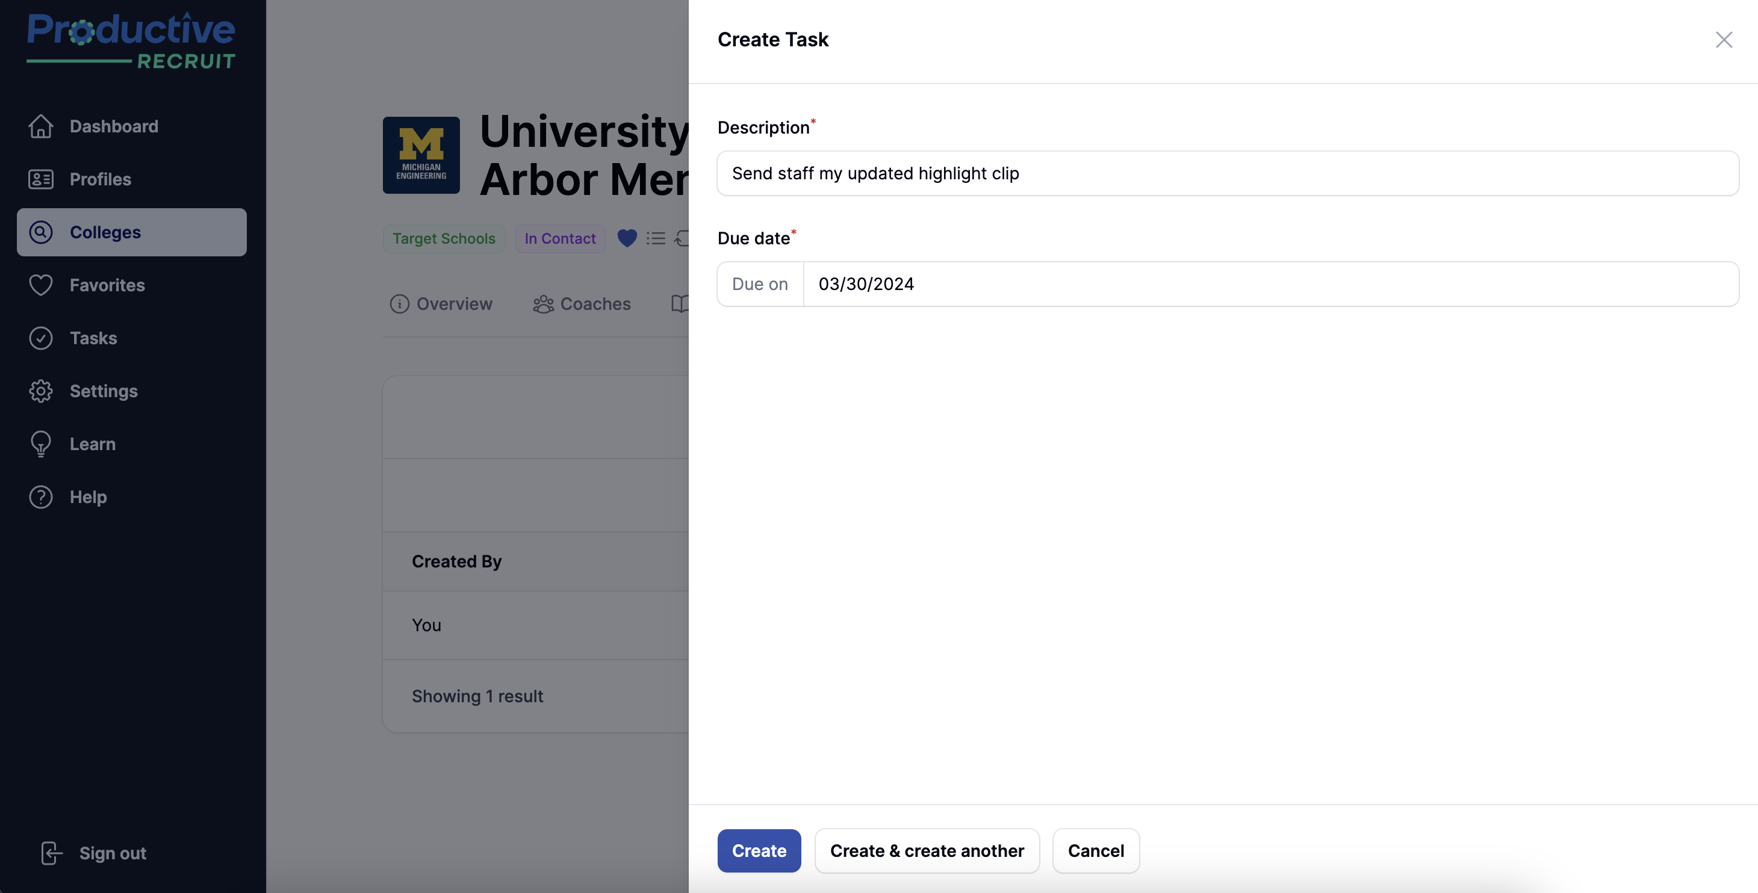Click the Target Schools tag
This screenshot has height=893, width=1758.
click(444, 239)
